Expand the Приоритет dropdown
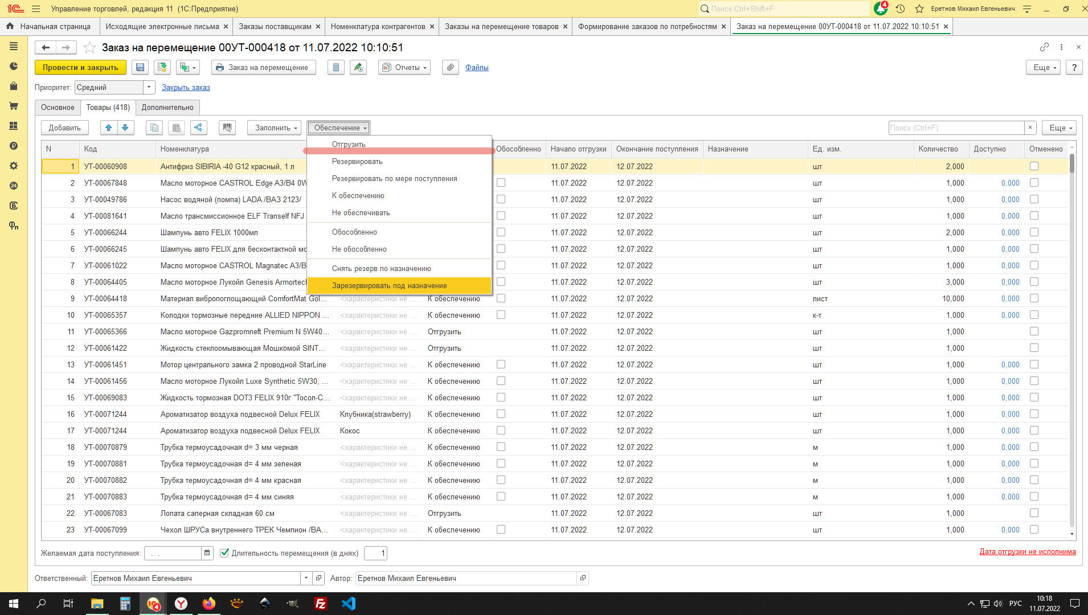This screenshot has height=615, width=1088. pos(149,87)
